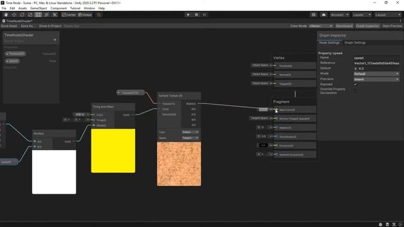Click Multiply node white preview
404x227 pixels.
click(54, 172)
